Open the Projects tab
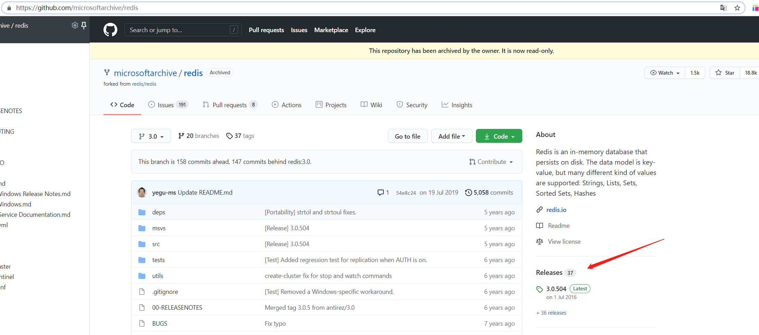Screen dimensions: 759x335 (331, 105)
